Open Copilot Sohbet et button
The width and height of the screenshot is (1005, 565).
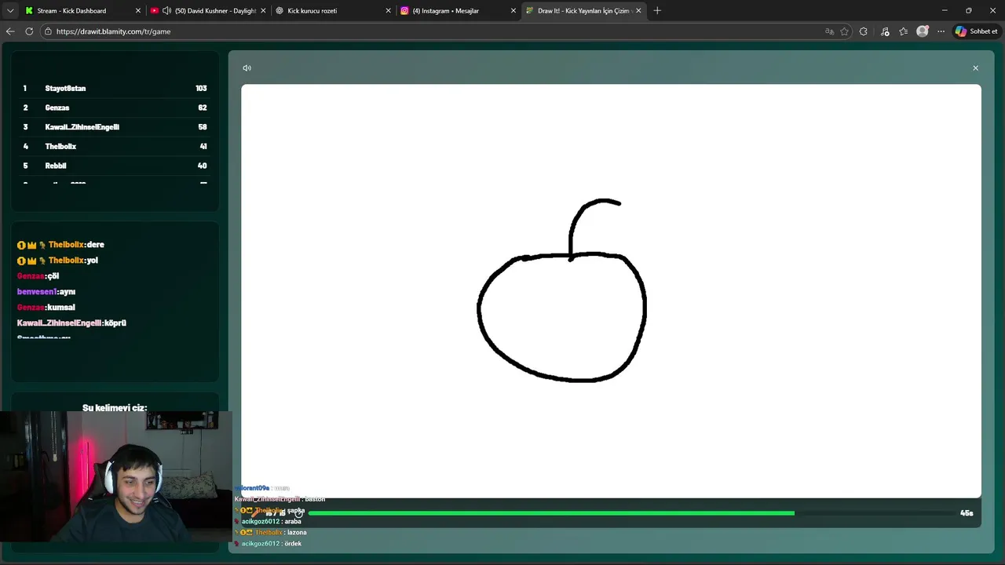(x=976, y=31)
